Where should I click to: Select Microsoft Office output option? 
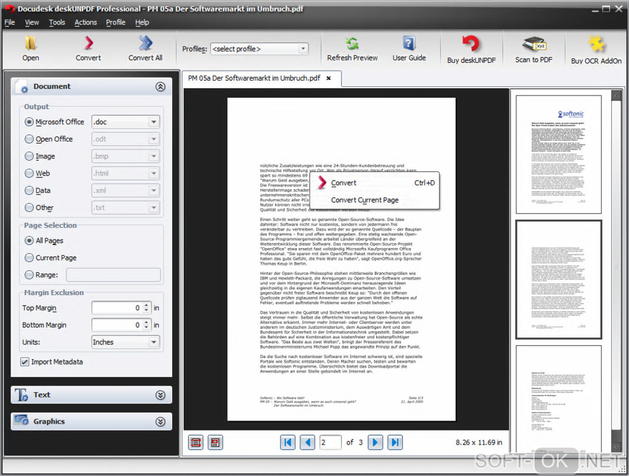(x=29, y=122)
